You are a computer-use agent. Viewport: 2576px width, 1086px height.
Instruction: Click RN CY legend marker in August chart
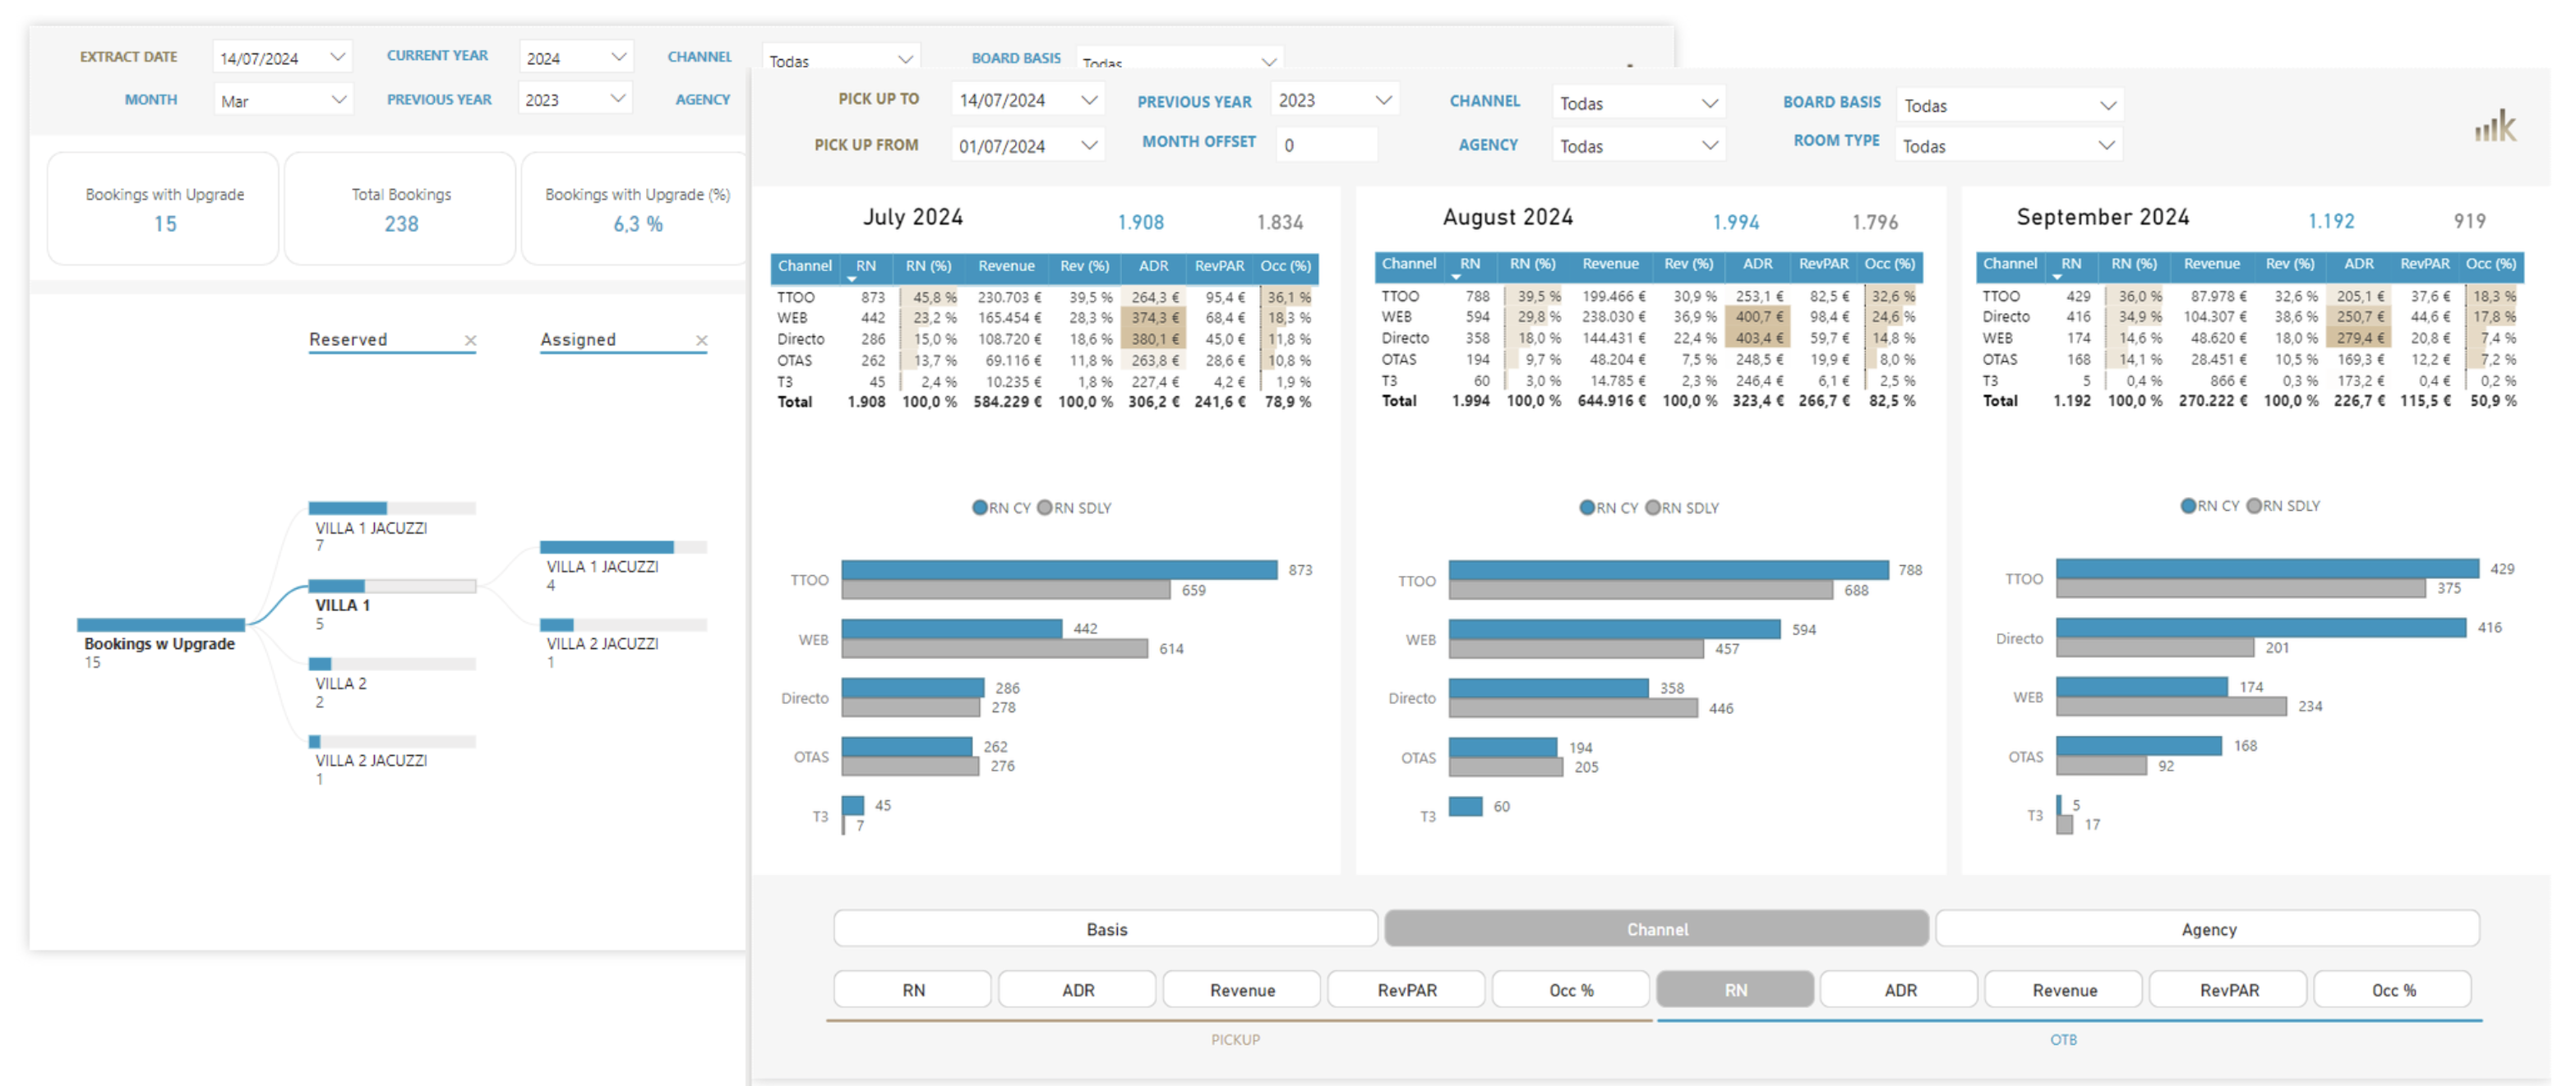(x=1587, y=508)
